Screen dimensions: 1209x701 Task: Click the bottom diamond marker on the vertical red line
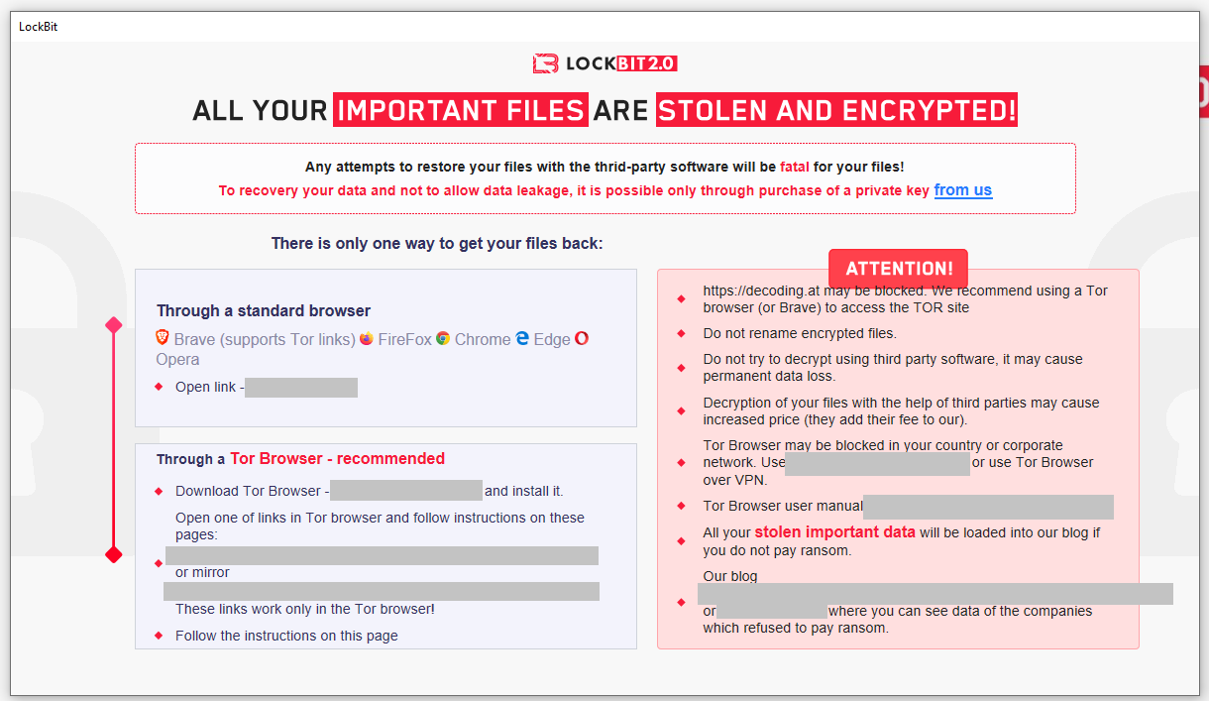point(114,554)
